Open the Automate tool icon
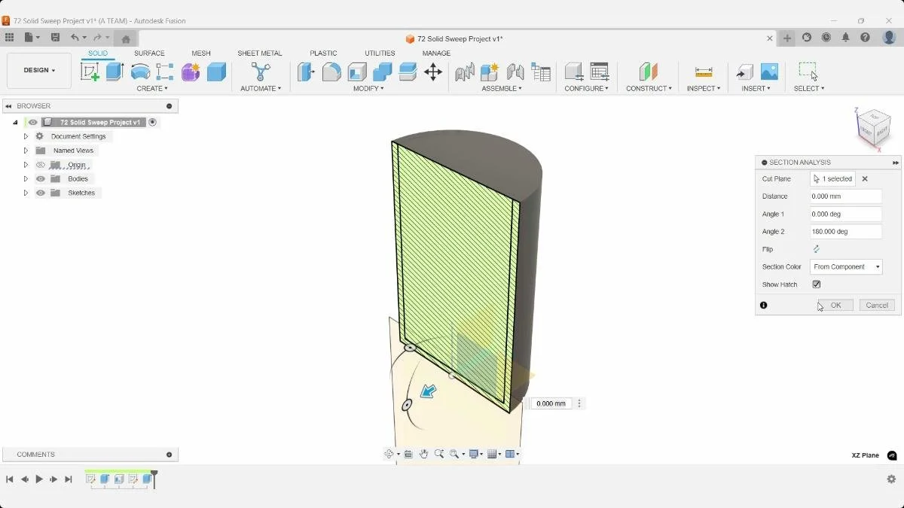904x508 pixels. [261, 71]
